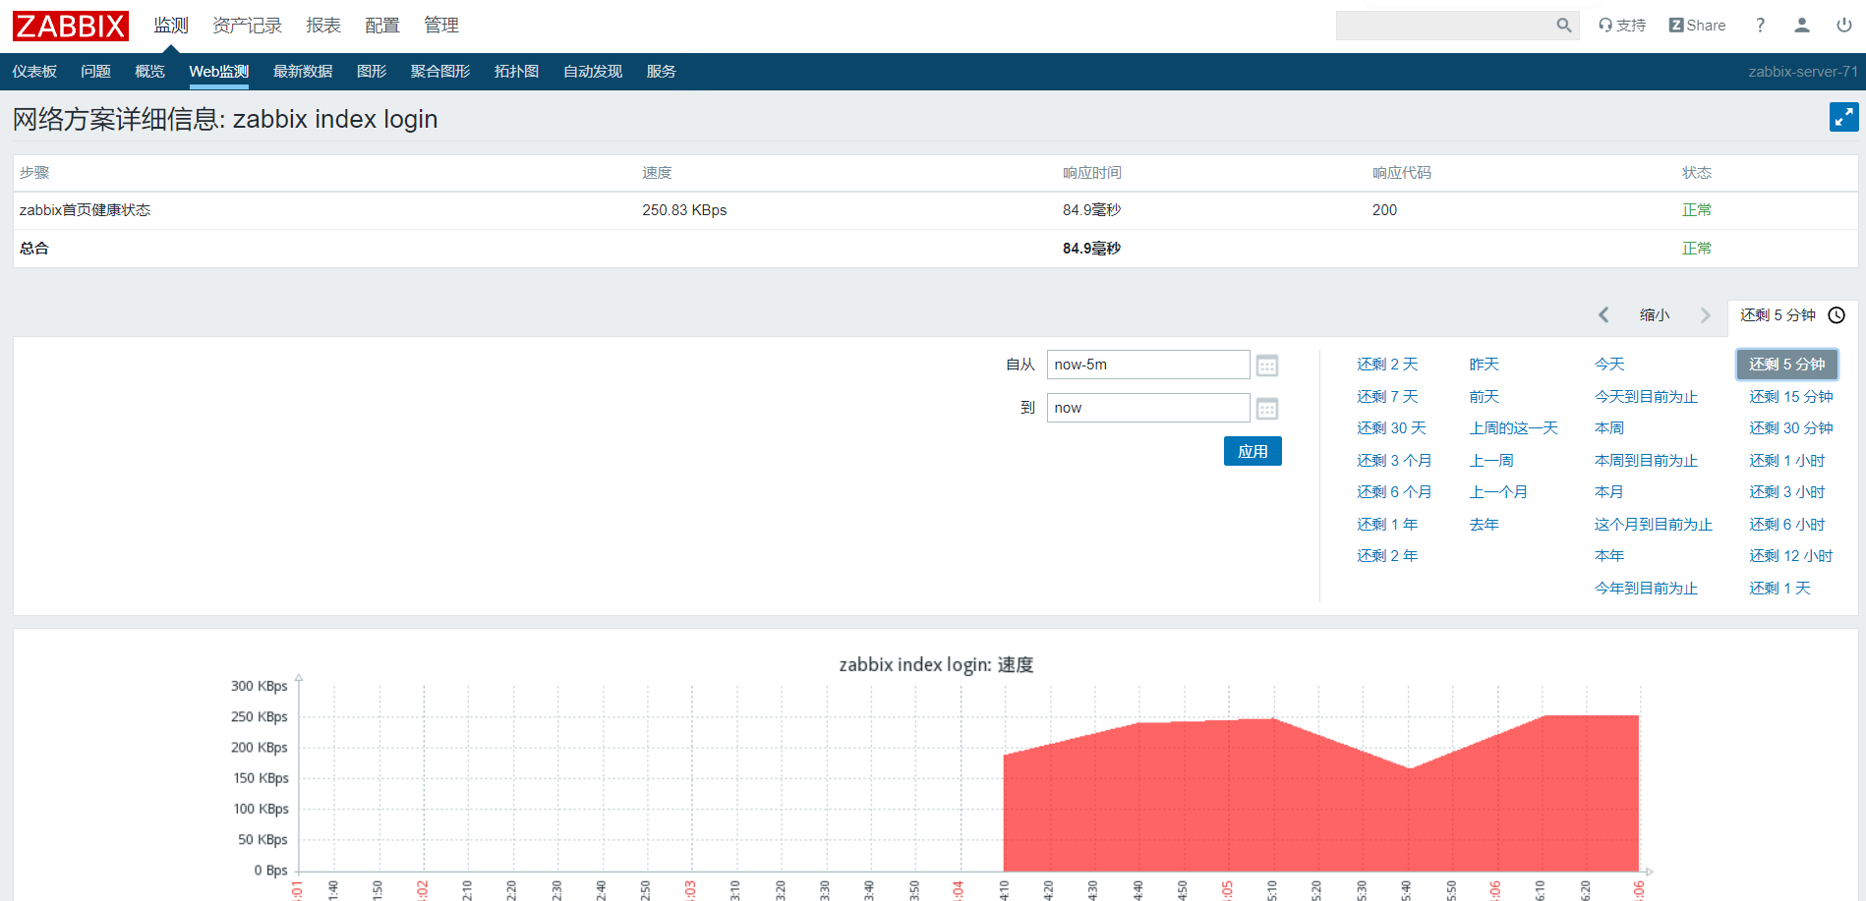Open help question mark icon
1866x901 pixels.
[1760, 26]
